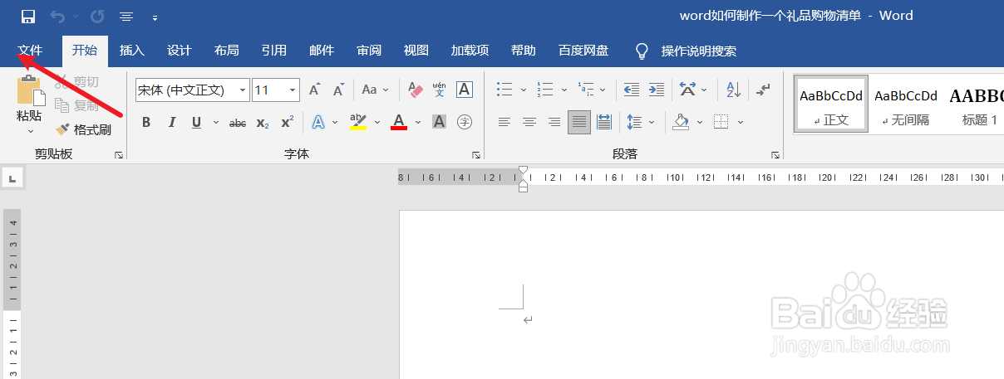Apply the 标题 1 style
The height and width of the screenshot is (379, 1004).
coord(975,104)
